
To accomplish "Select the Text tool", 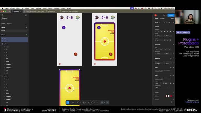I will (88, 103).
